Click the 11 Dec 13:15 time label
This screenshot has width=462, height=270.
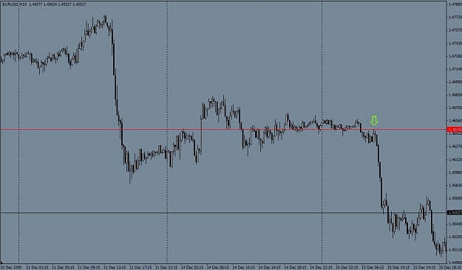click(115, 267)
